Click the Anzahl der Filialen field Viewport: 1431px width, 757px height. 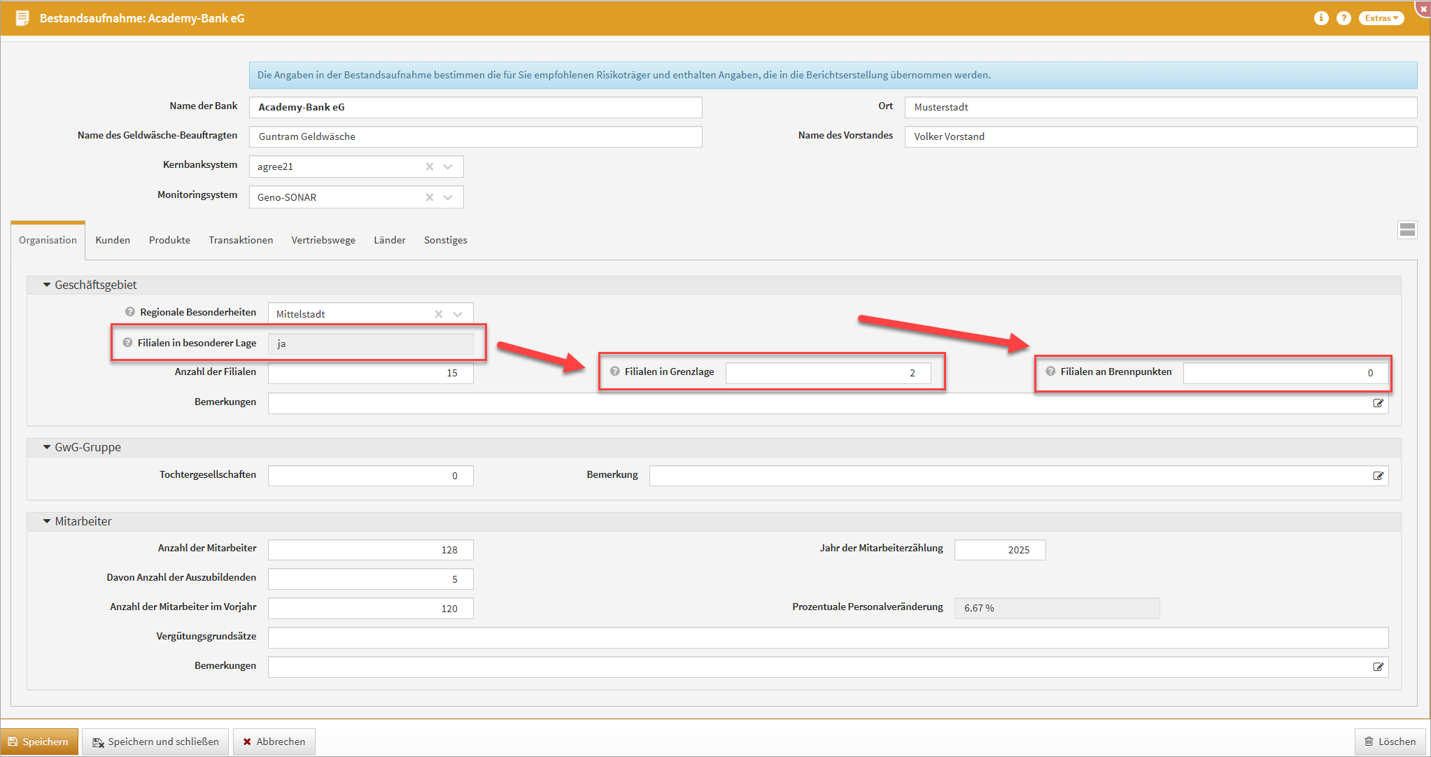tap(370, 373)
